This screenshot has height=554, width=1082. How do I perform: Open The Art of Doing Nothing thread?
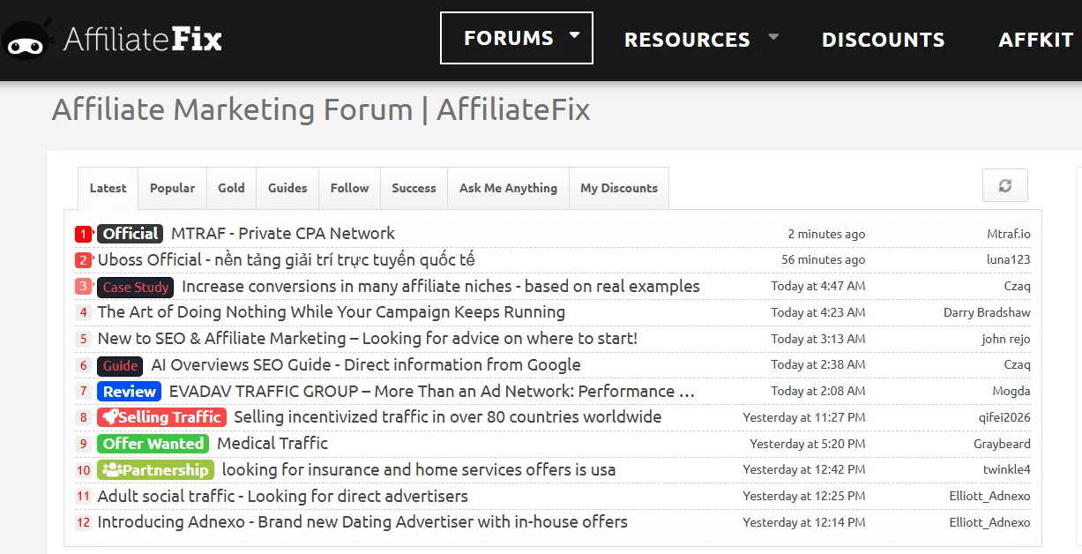click(x=331, y=311)
